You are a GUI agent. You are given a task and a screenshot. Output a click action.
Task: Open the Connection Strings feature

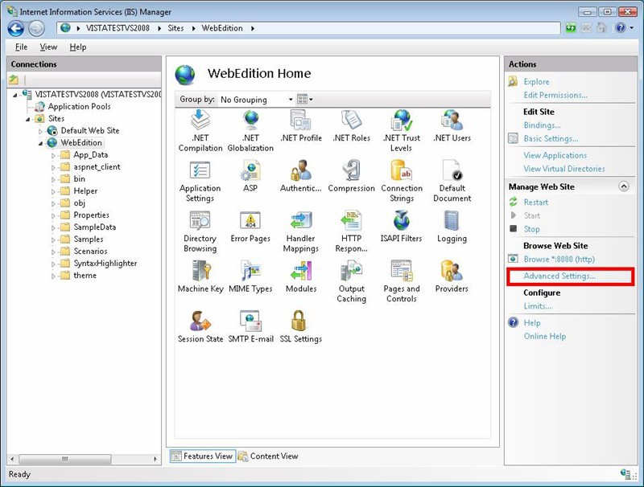point(402,181)
